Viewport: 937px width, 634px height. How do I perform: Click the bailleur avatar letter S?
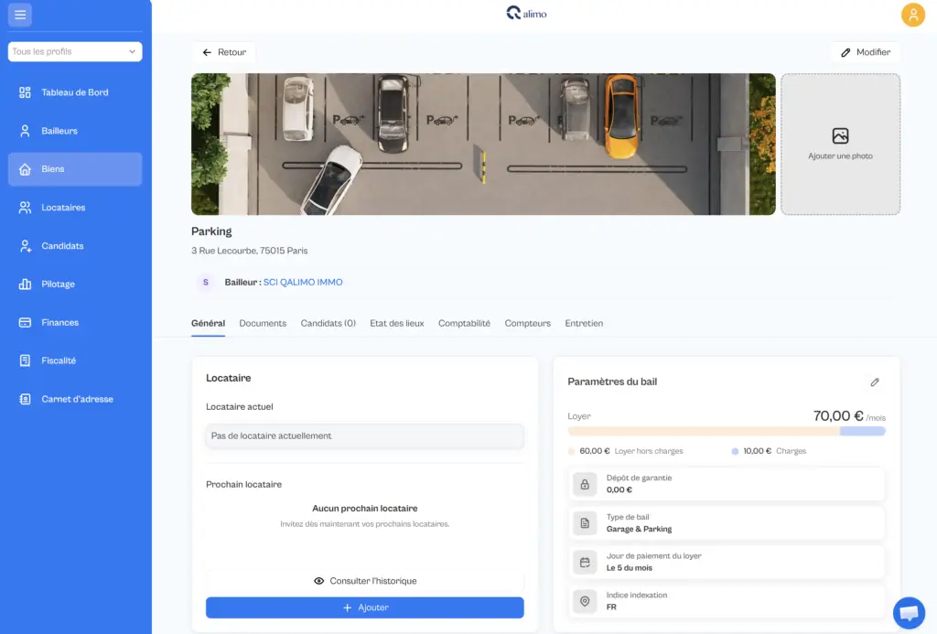pos(206,282)
